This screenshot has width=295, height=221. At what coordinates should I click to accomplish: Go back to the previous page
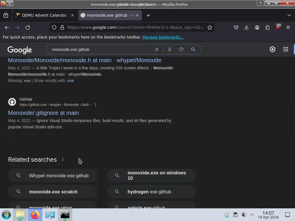coord(7,27)
